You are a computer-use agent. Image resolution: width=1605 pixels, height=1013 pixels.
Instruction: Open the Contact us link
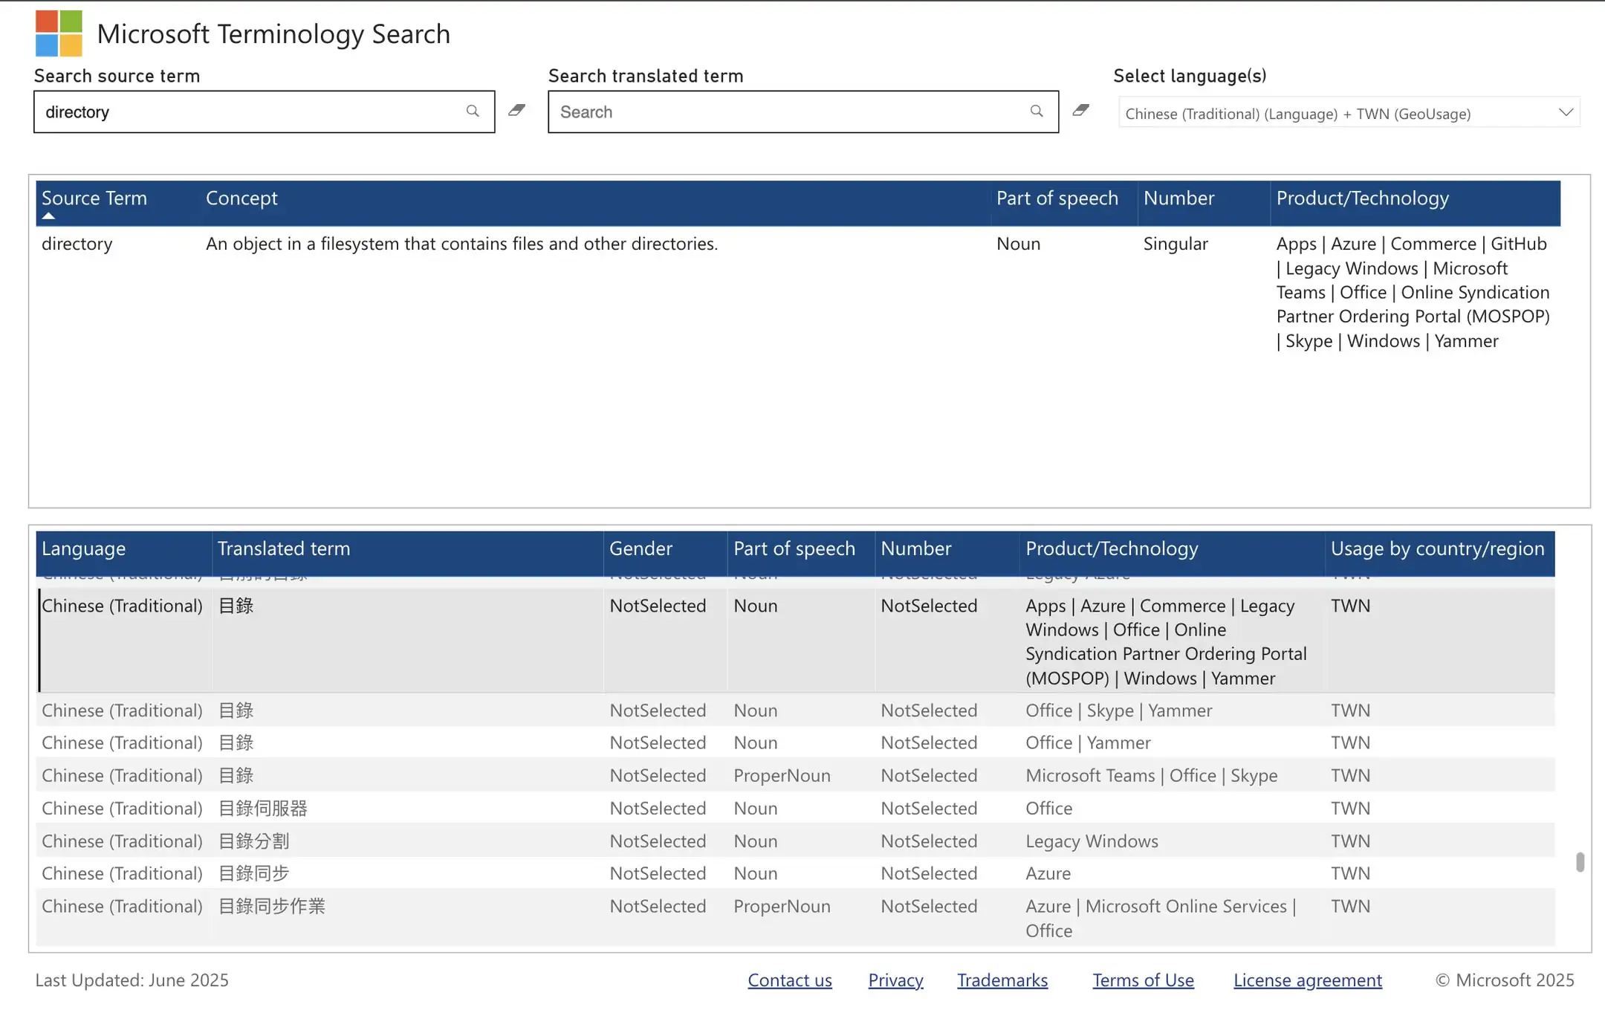[x=790, y=980]
